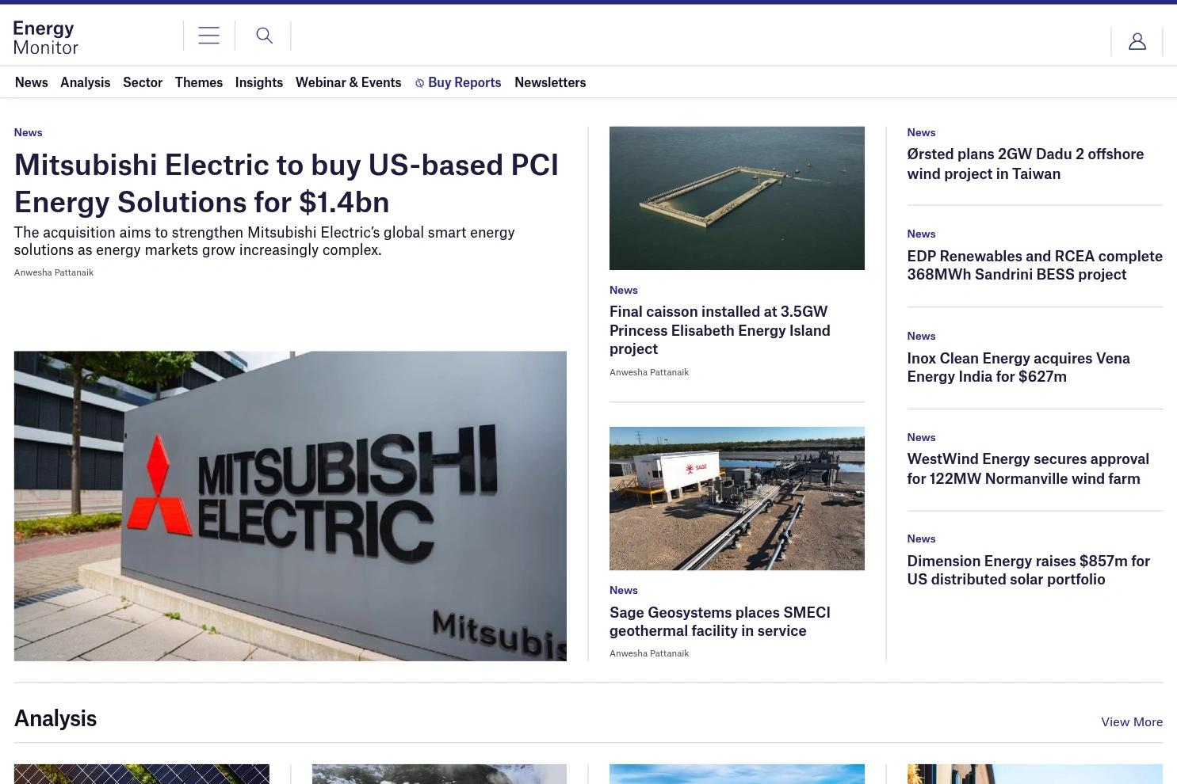Read Final caisson installed Princess Elisabeth article
The image size is (1177, 784).
pos(720,330)
